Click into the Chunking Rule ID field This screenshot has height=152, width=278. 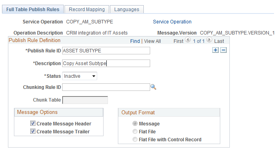106,87
